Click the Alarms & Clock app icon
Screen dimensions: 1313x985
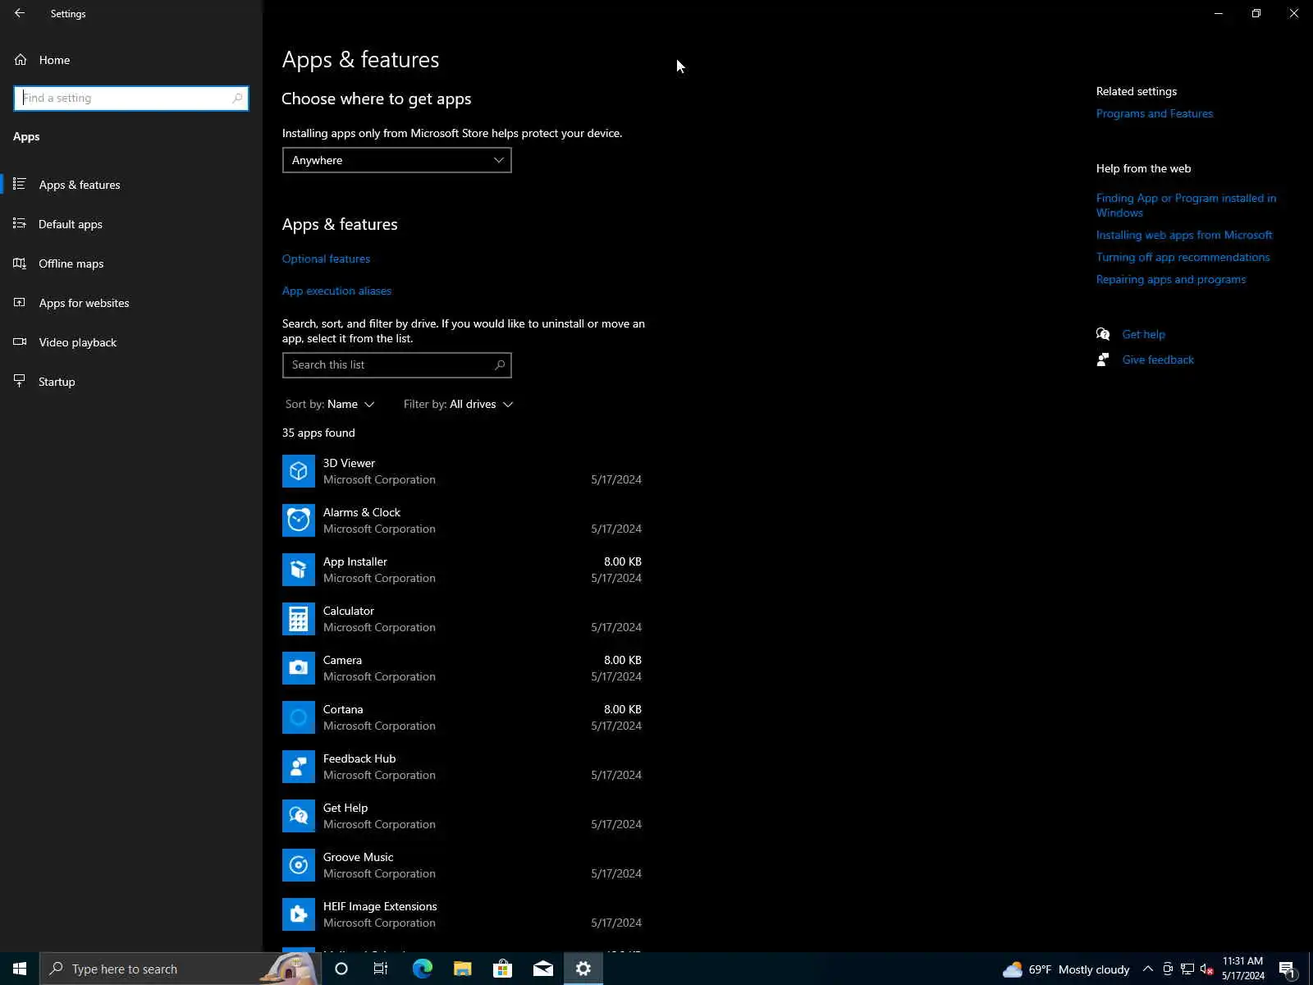tap(299, 520)
